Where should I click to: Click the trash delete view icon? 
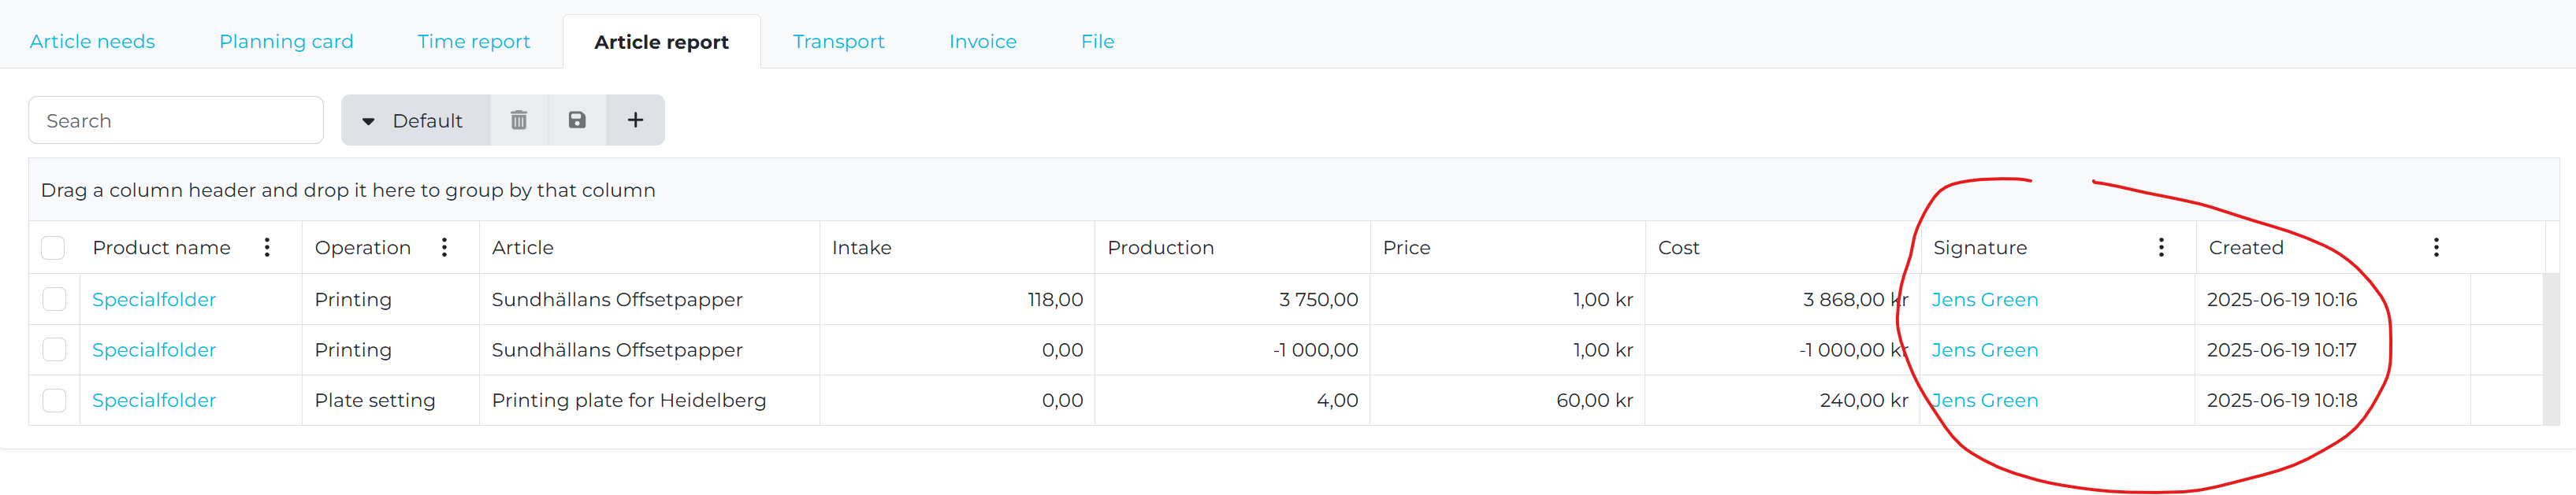(x=519, y=120)
